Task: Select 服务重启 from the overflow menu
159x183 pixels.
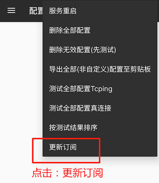Action: click(x=100, y=11)
